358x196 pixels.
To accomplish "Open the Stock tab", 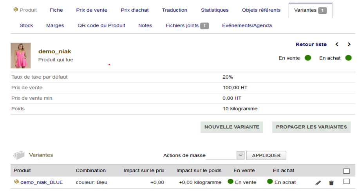I will [26, 25].
